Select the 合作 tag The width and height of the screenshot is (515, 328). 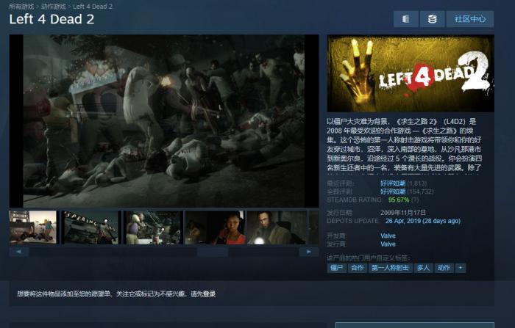click(x=358, y=268)
